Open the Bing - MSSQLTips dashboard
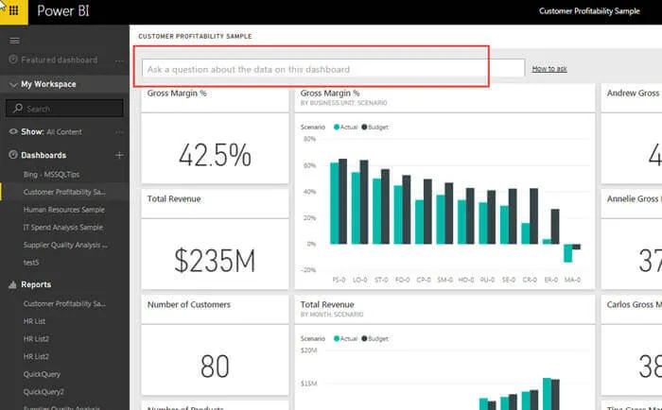Viewport: 662px width, 410px height. (x=51, y=174)
